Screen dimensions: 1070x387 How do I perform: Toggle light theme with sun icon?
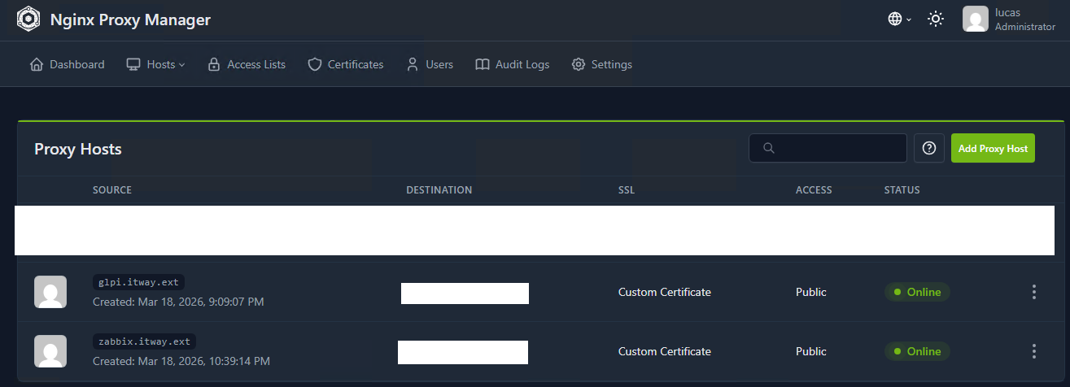tap(936, 19)
